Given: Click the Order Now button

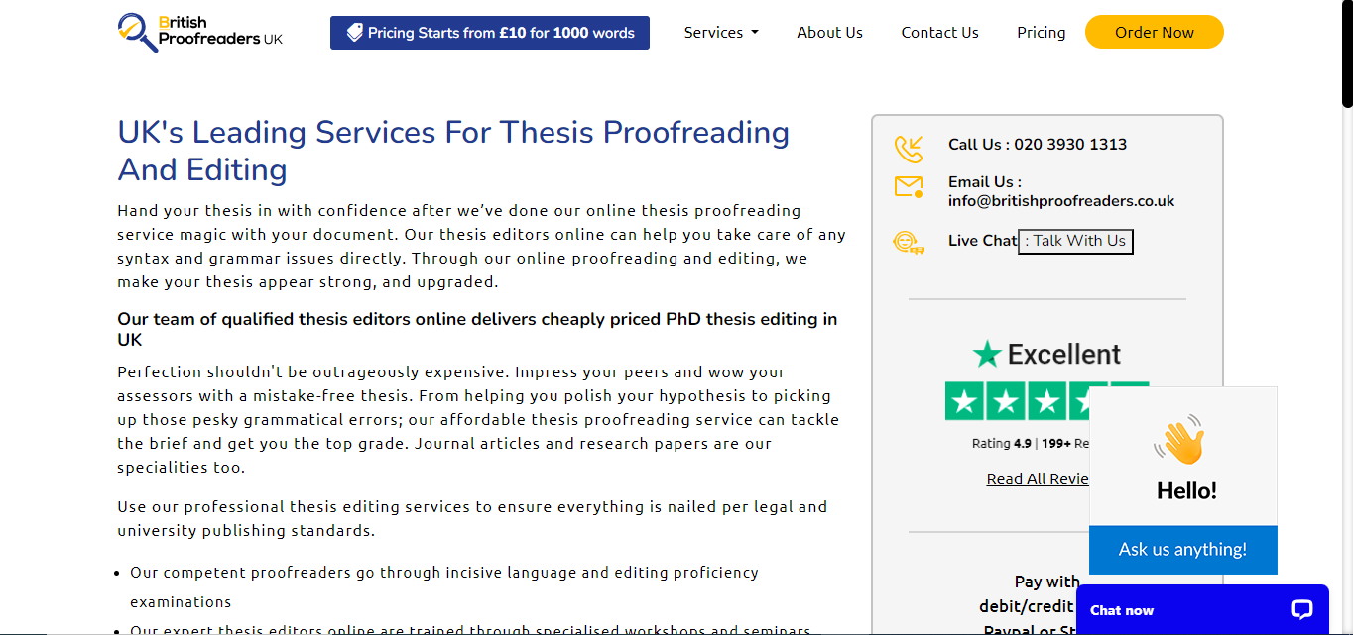Looking at the screenshot, I should point(1155,32).
